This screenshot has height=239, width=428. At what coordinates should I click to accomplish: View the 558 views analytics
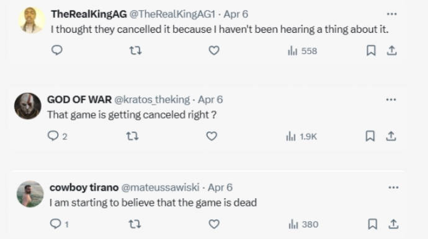point(303,51)
